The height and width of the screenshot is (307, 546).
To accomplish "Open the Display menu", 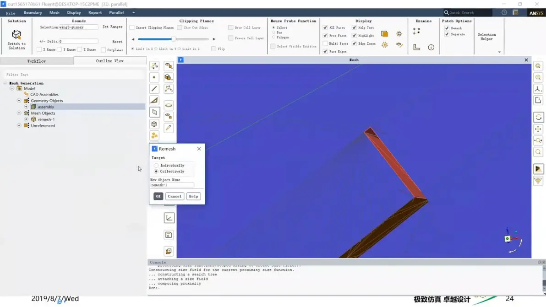I will point(74,12).
